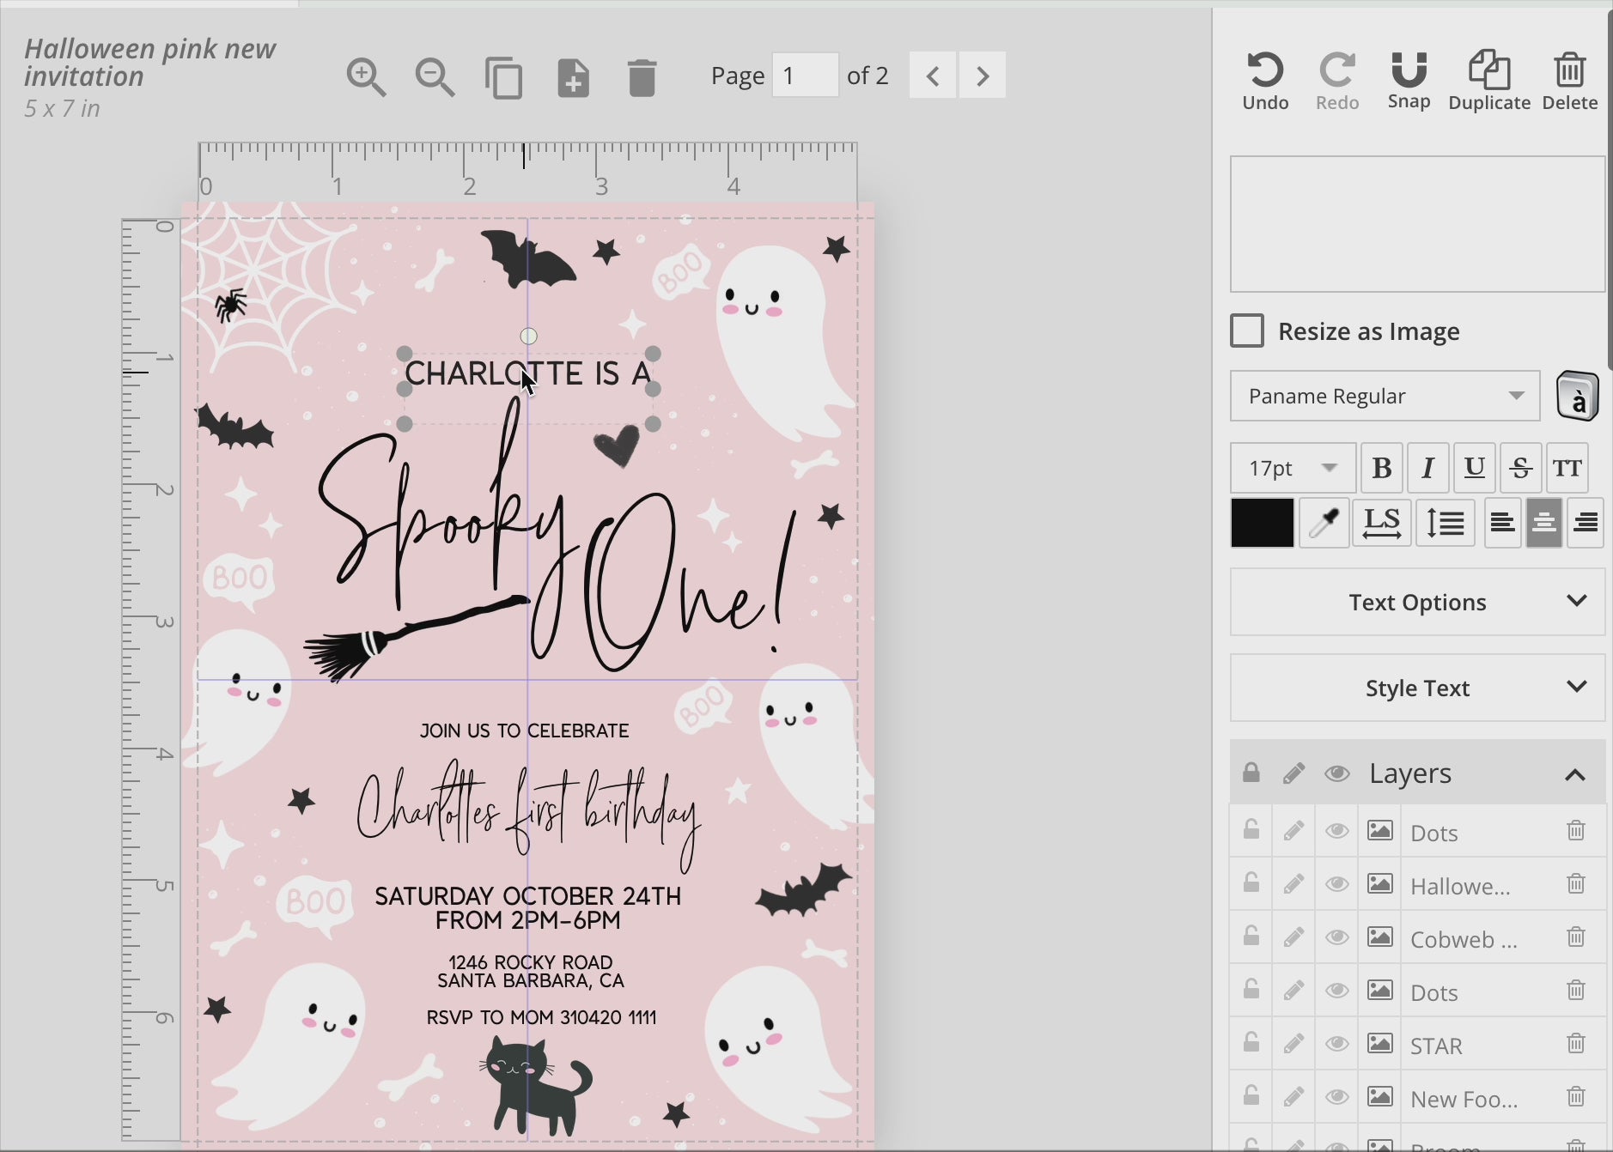Open the Paname Regular font dropdown
This screenshot has height=1152, width=1613.
point(1385,397)
